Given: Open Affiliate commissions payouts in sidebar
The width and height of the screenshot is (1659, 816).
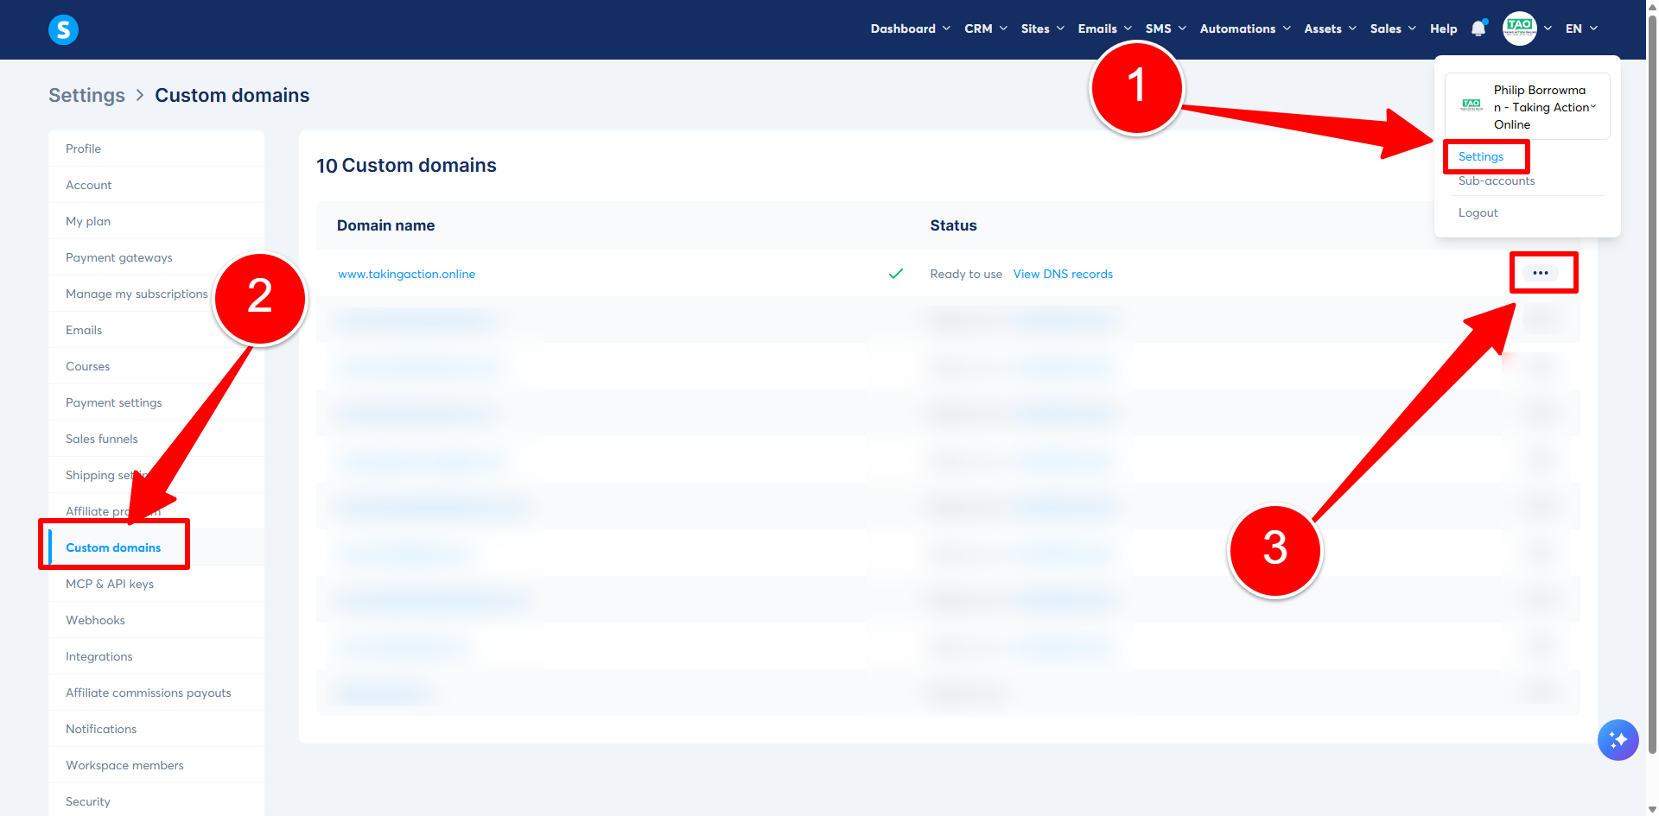Looking at the screenshot, I should (x=156, y=693).
